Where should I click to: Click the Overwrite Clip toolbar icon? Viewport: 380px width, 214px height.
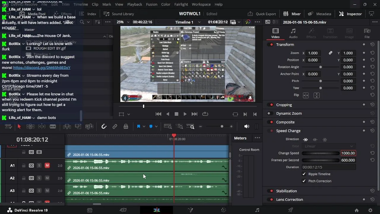(78, 127)
